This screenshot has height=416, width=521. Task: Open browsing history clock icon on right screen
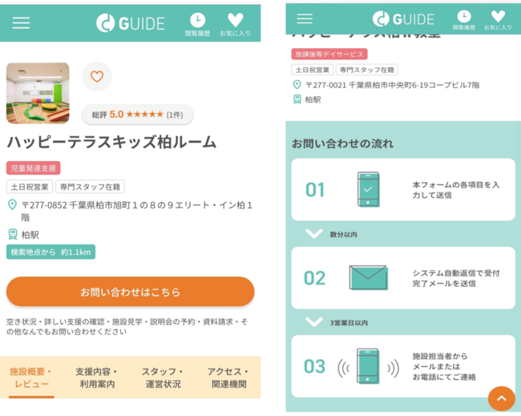tap(464, 19)
